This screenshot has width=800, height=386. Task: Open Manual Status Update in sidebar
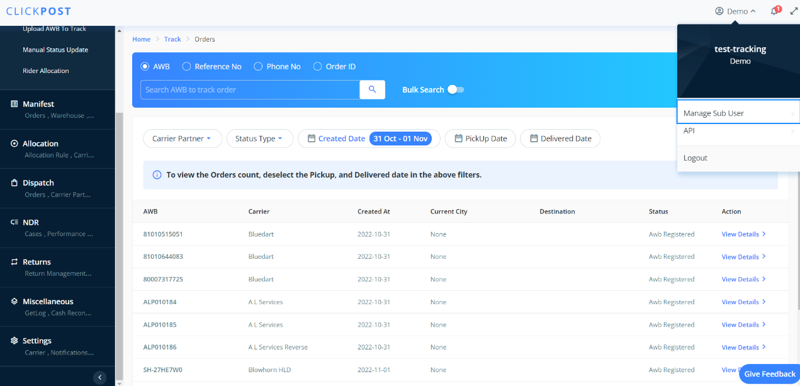[55, 50]
